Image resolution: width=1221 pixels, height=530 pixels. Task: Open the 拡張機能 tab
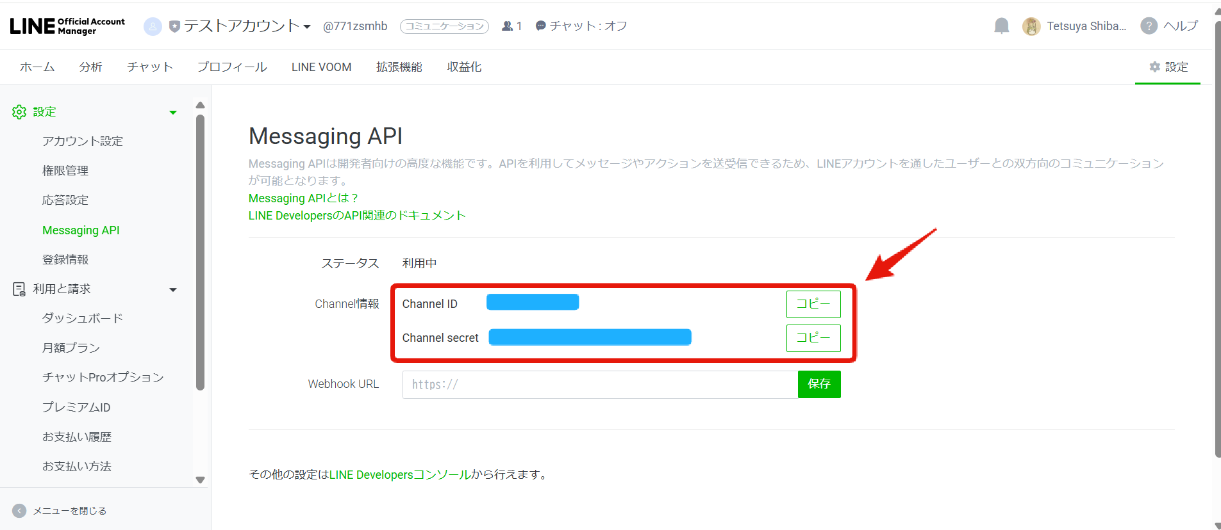click(399, 67)
